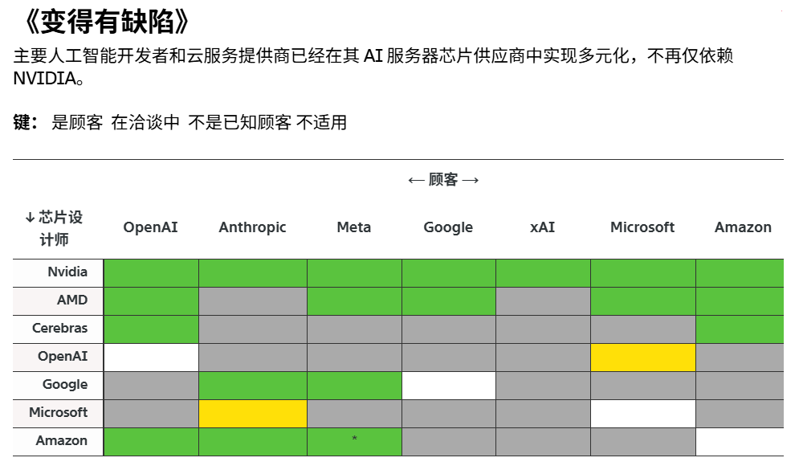799x470 pixels.
Task: Select the Microsoft column header
Action: (642, 227)
